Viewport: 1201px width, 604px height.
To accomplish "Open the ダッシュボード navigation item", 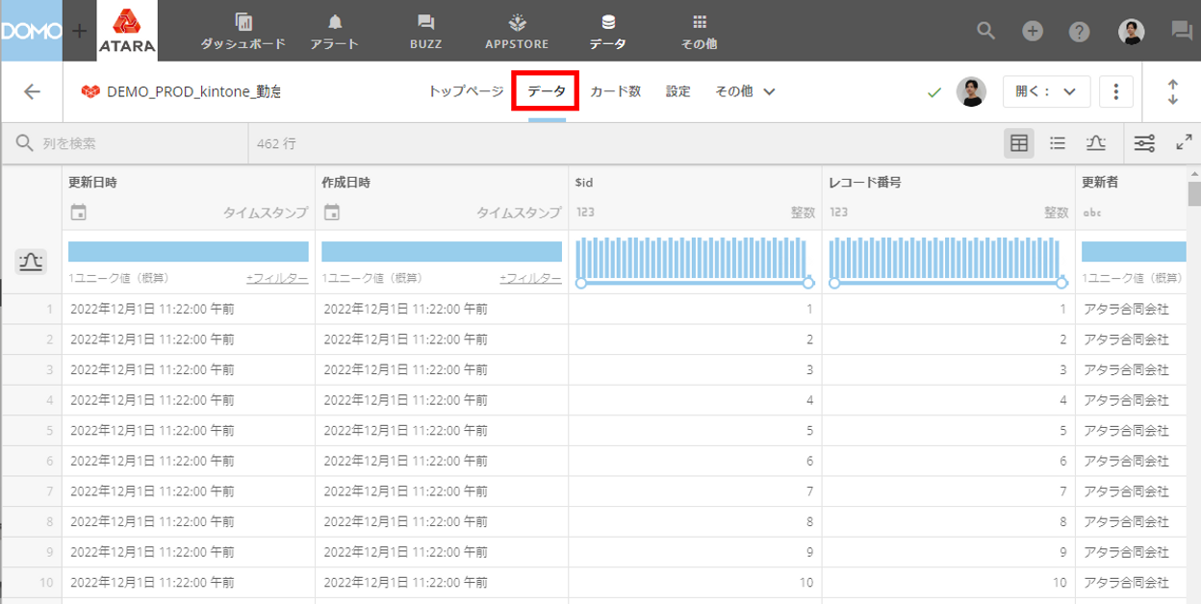I will (x=243, y=32).
